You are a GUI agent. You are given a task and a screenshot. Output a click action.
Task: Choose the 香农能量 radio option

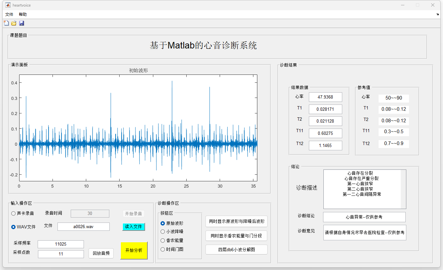click(163, 241)
